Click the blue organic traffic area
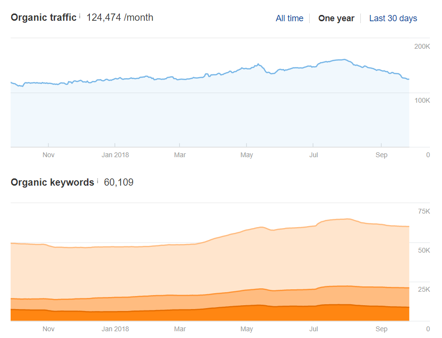The image size is (442, 338). (x=210, y=112)
